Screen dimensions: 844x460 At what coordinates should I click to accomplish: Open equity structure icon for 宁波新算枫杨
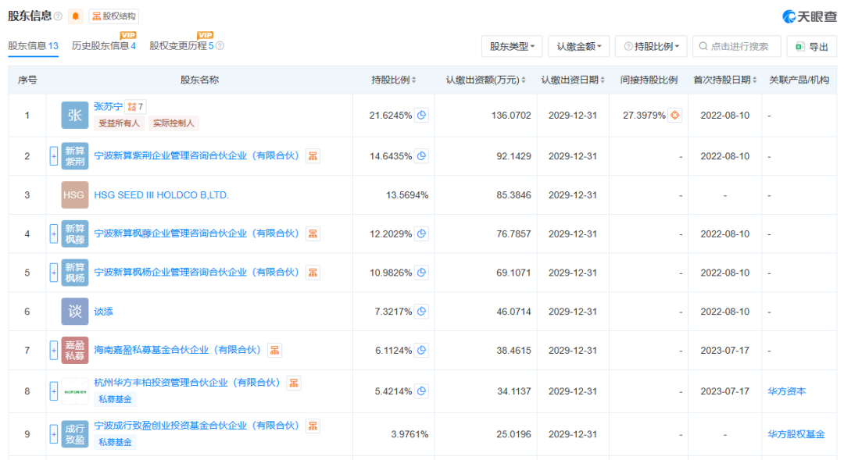(x=313, y=273)
